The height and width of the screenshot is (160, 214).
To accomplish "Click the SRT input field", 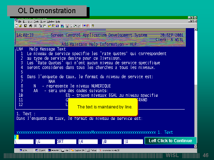I will (x=66, y=142).
